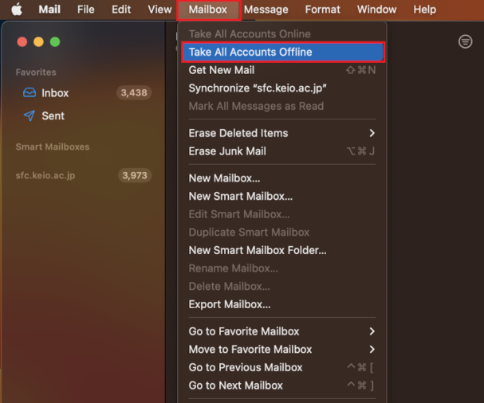Choose New Smart Mailbox Folder...
Screen dimensions: 484x403
(258, 250)
